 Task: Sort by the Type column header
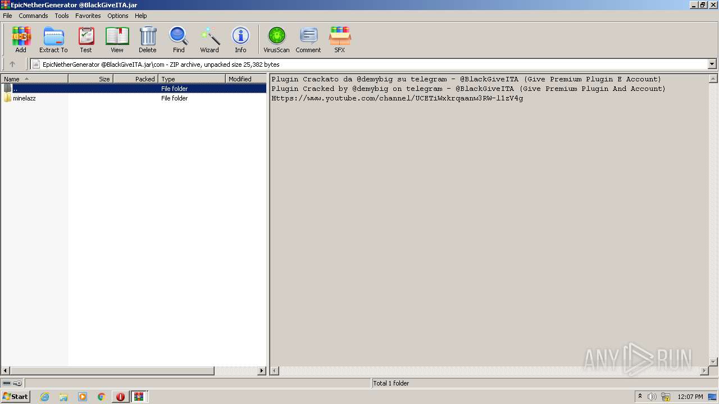(192, 79)
